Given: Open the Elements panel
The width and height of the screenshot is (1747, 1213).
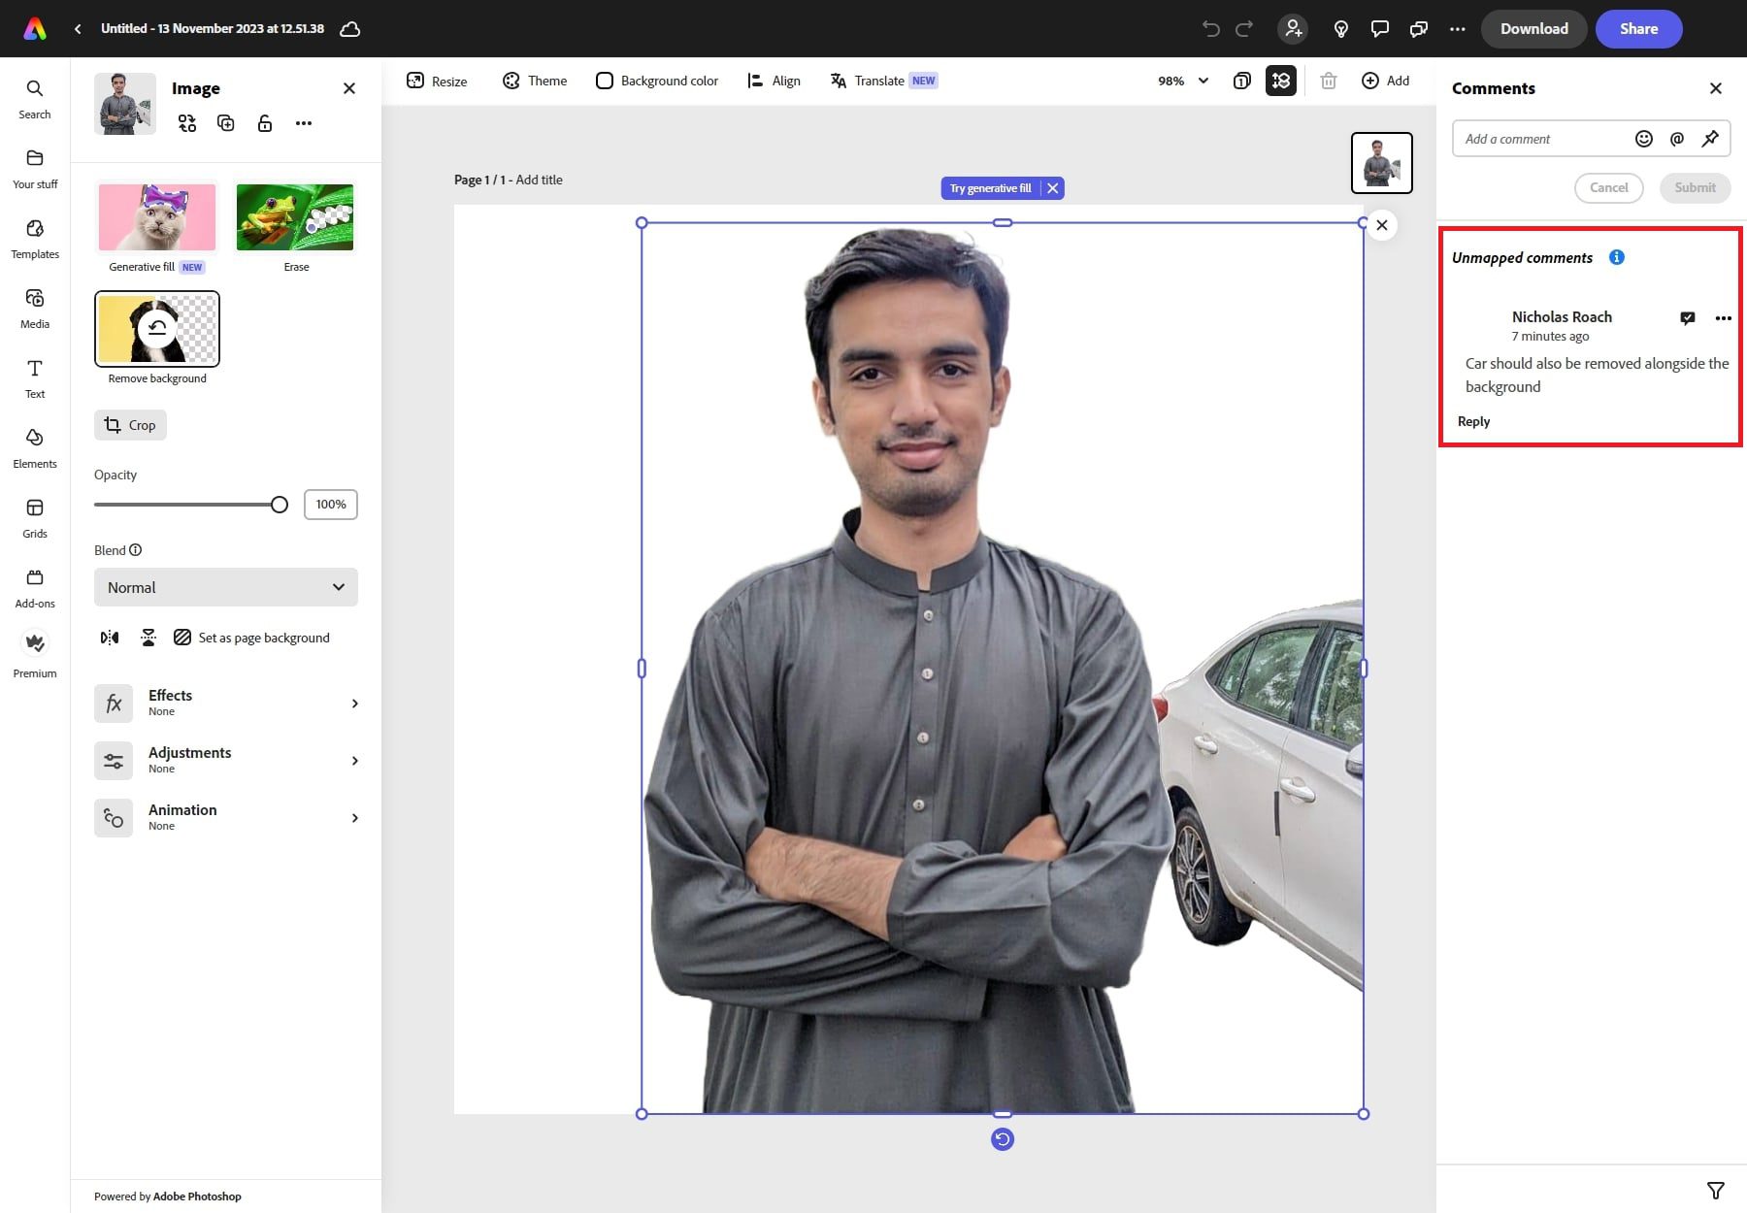Looking at the screenshot, I should coord(35,446).
